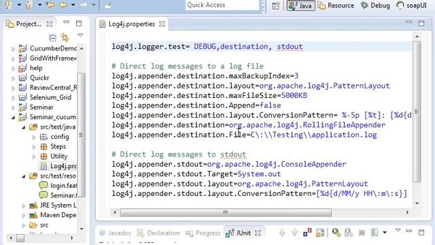Click the editor vertical scrollbar thumb
The width and height of the screenshot is (435, 245).
(417, 112)
